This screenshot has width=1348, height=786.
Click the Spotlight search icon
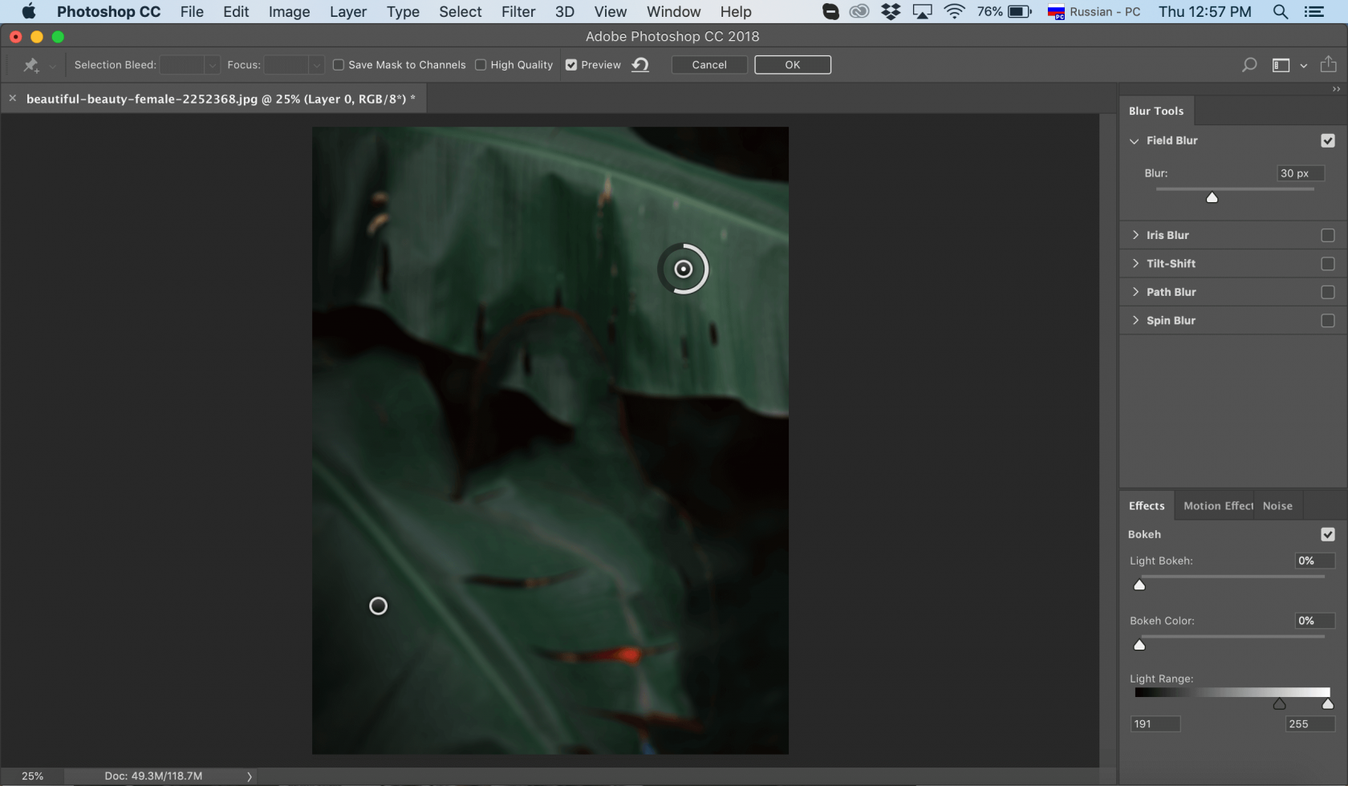(1279, 12)
